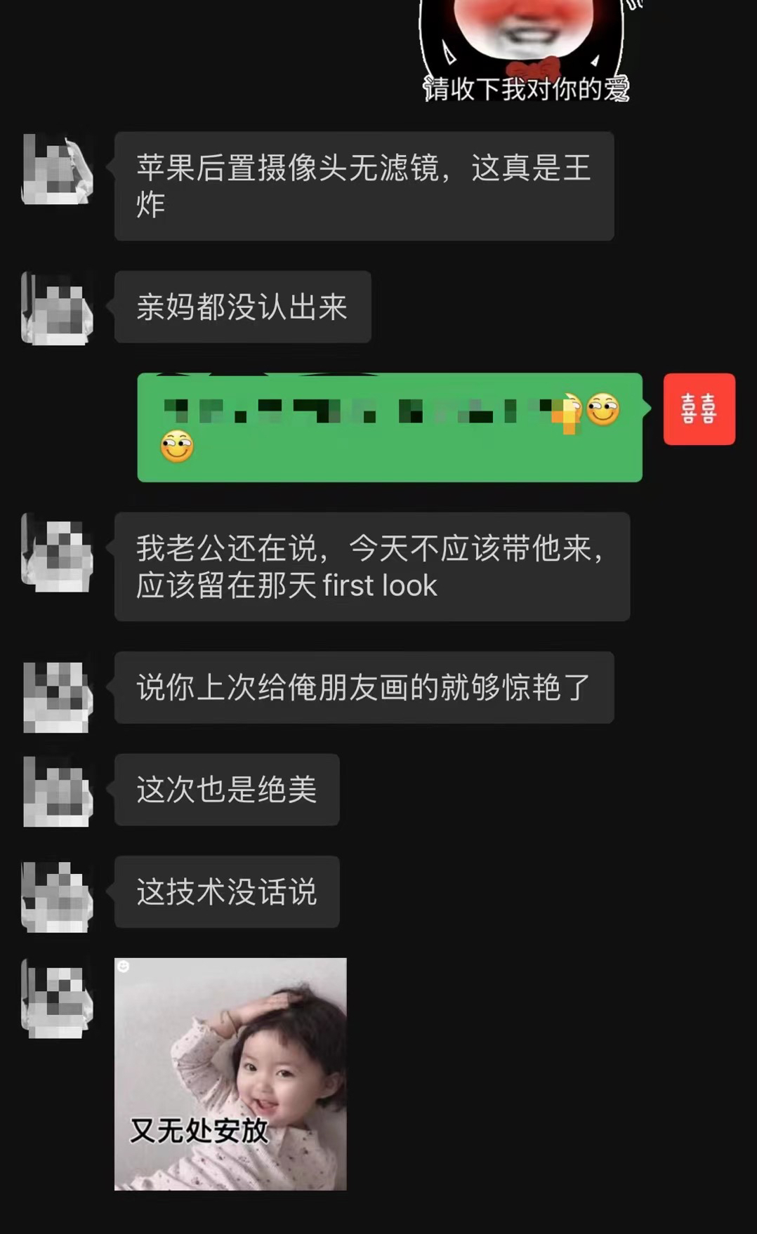
Task: Tap the sticker-source icon on baby sticker corner
Action: [x=124, y=967]
